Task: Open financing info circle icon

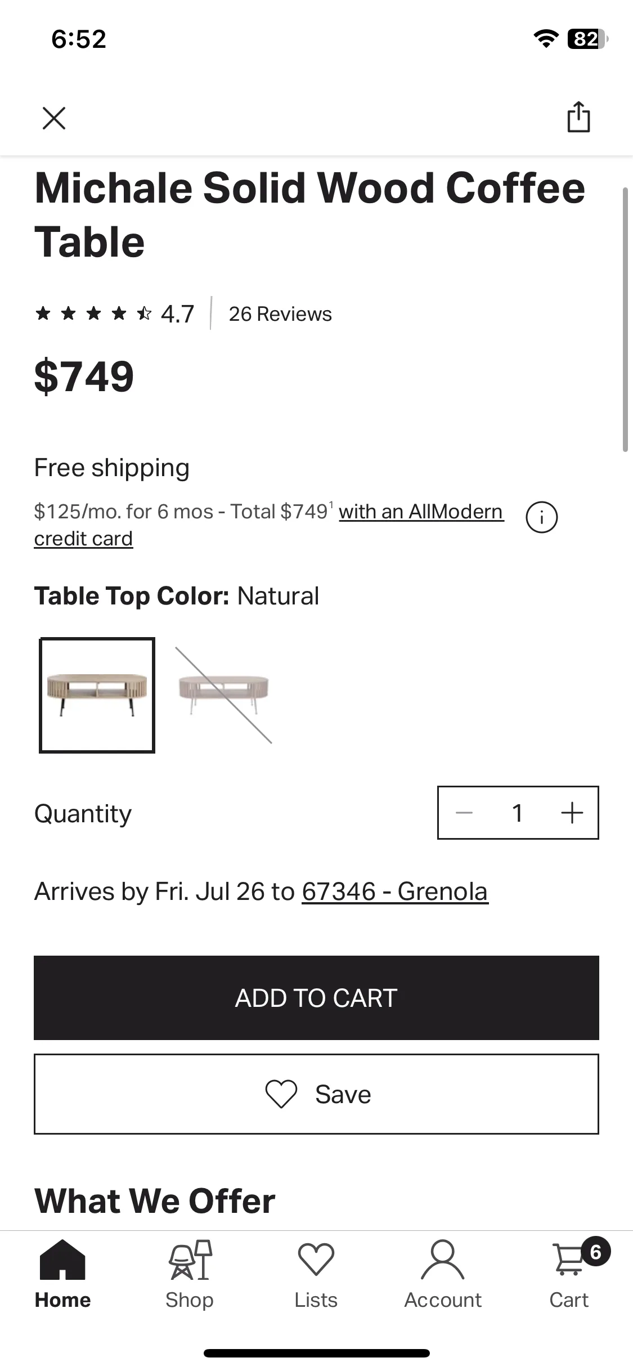Action: pos(542,517)
